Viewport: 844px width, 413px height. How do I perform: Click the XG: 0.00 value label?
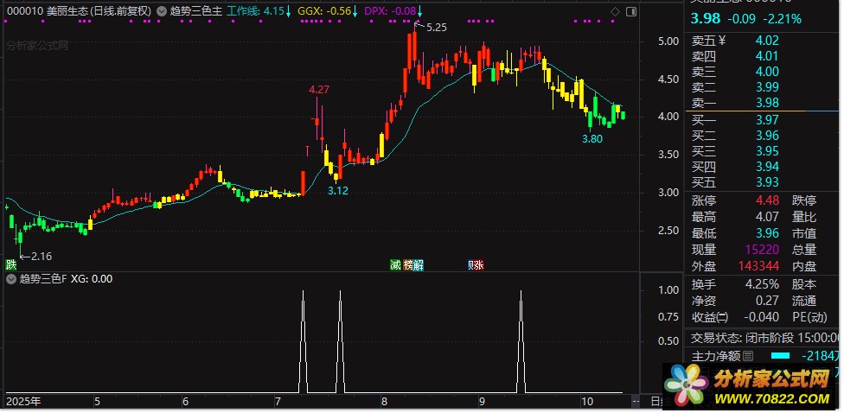pyautogui.click(x=92, y=279)
